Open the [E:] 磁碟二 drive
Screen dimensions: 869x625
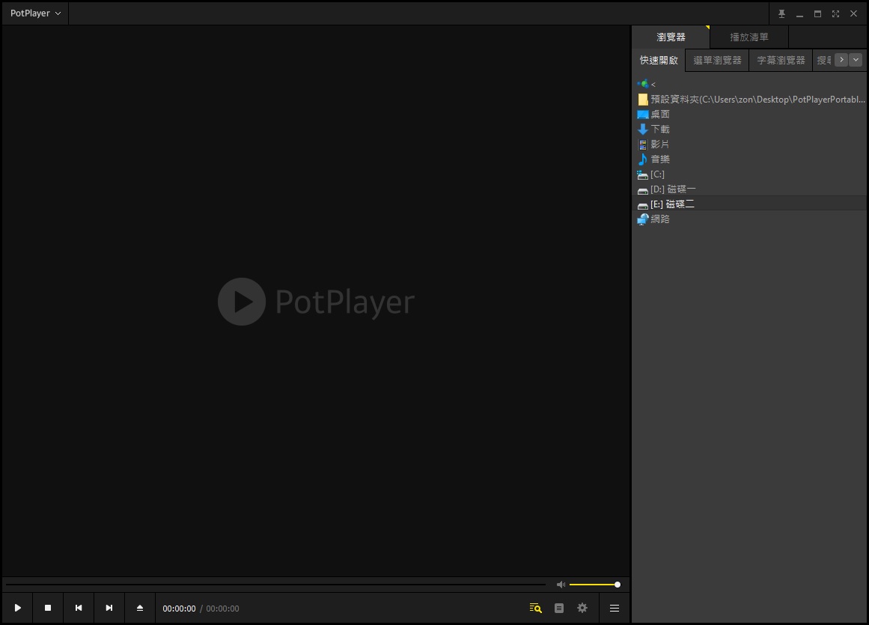[749, 204]
